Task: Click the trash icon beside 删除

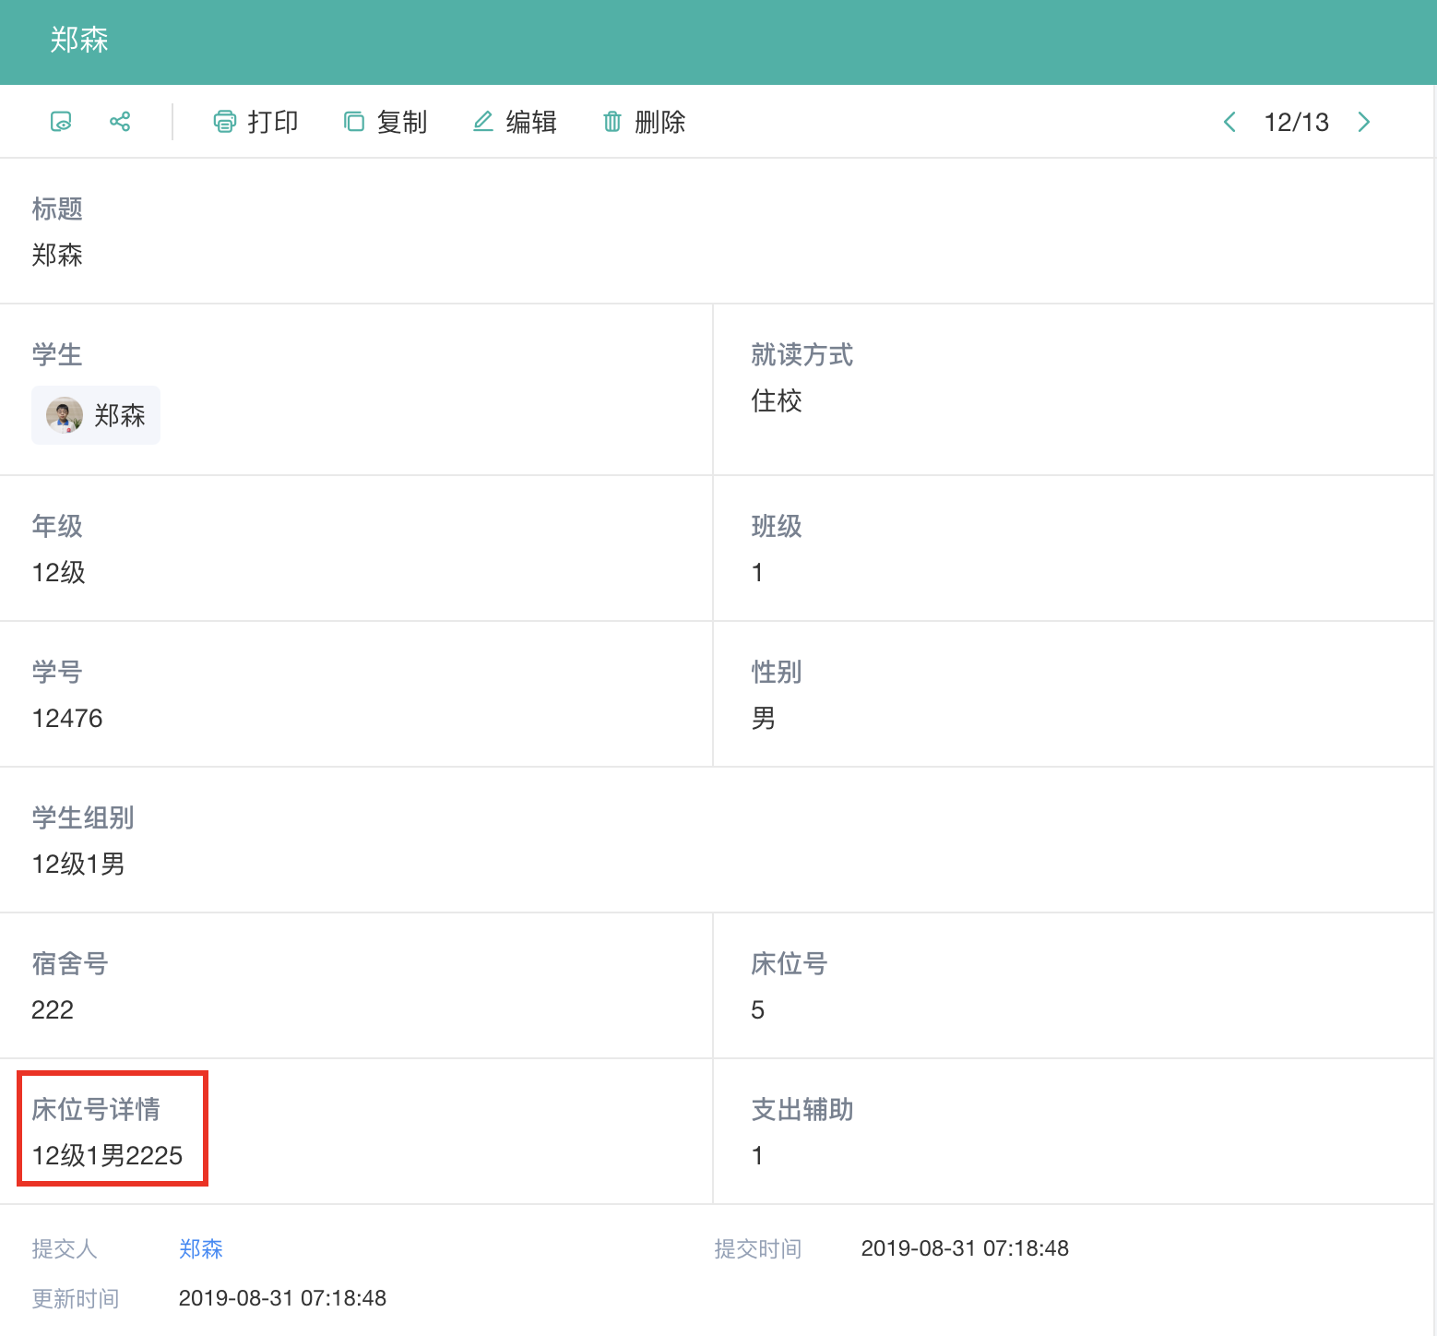Action: coord(612,122)
